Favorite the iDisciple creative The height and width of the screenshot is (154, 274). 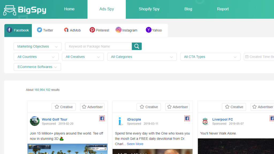click(x=149, y=107)
